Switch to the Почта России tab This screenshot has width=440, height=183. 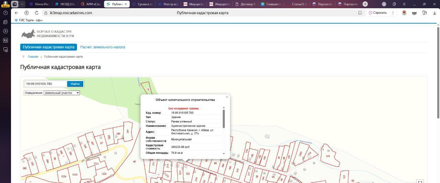[39, 4]
